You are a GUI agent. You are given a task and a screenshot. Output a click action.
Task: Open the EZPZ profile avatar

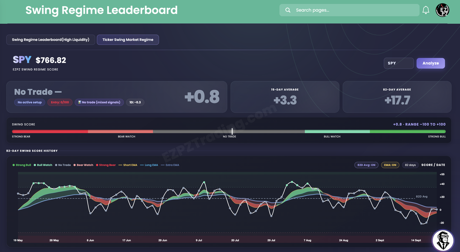click(442, 10)
